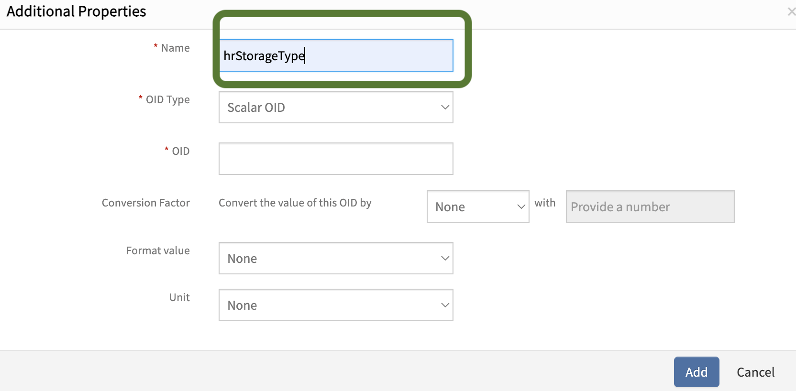Expand the Conversion Factor operation dropdown
The width and height of the screenshot is (796, 391).
(x=477, y=206)
